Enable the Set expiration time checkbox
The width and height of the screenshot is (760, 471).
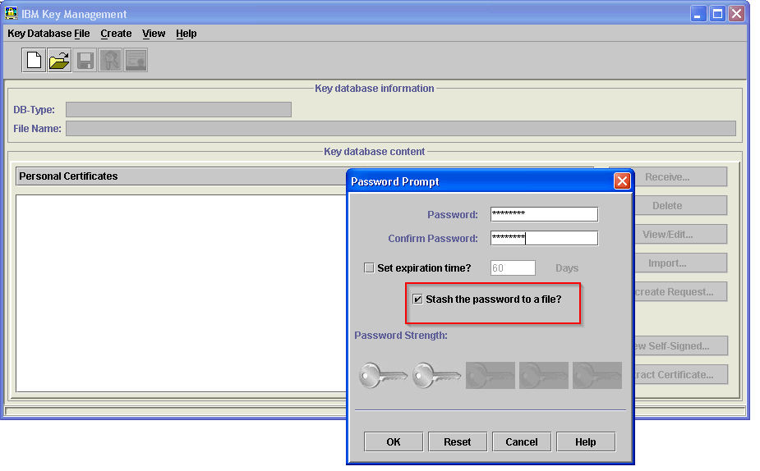click(369, 268)
